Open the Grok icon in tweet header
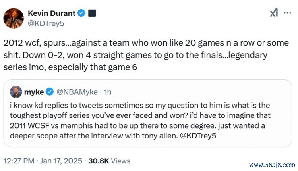Image resolution: width=298 pixels, height=171 pixels. 274,13
